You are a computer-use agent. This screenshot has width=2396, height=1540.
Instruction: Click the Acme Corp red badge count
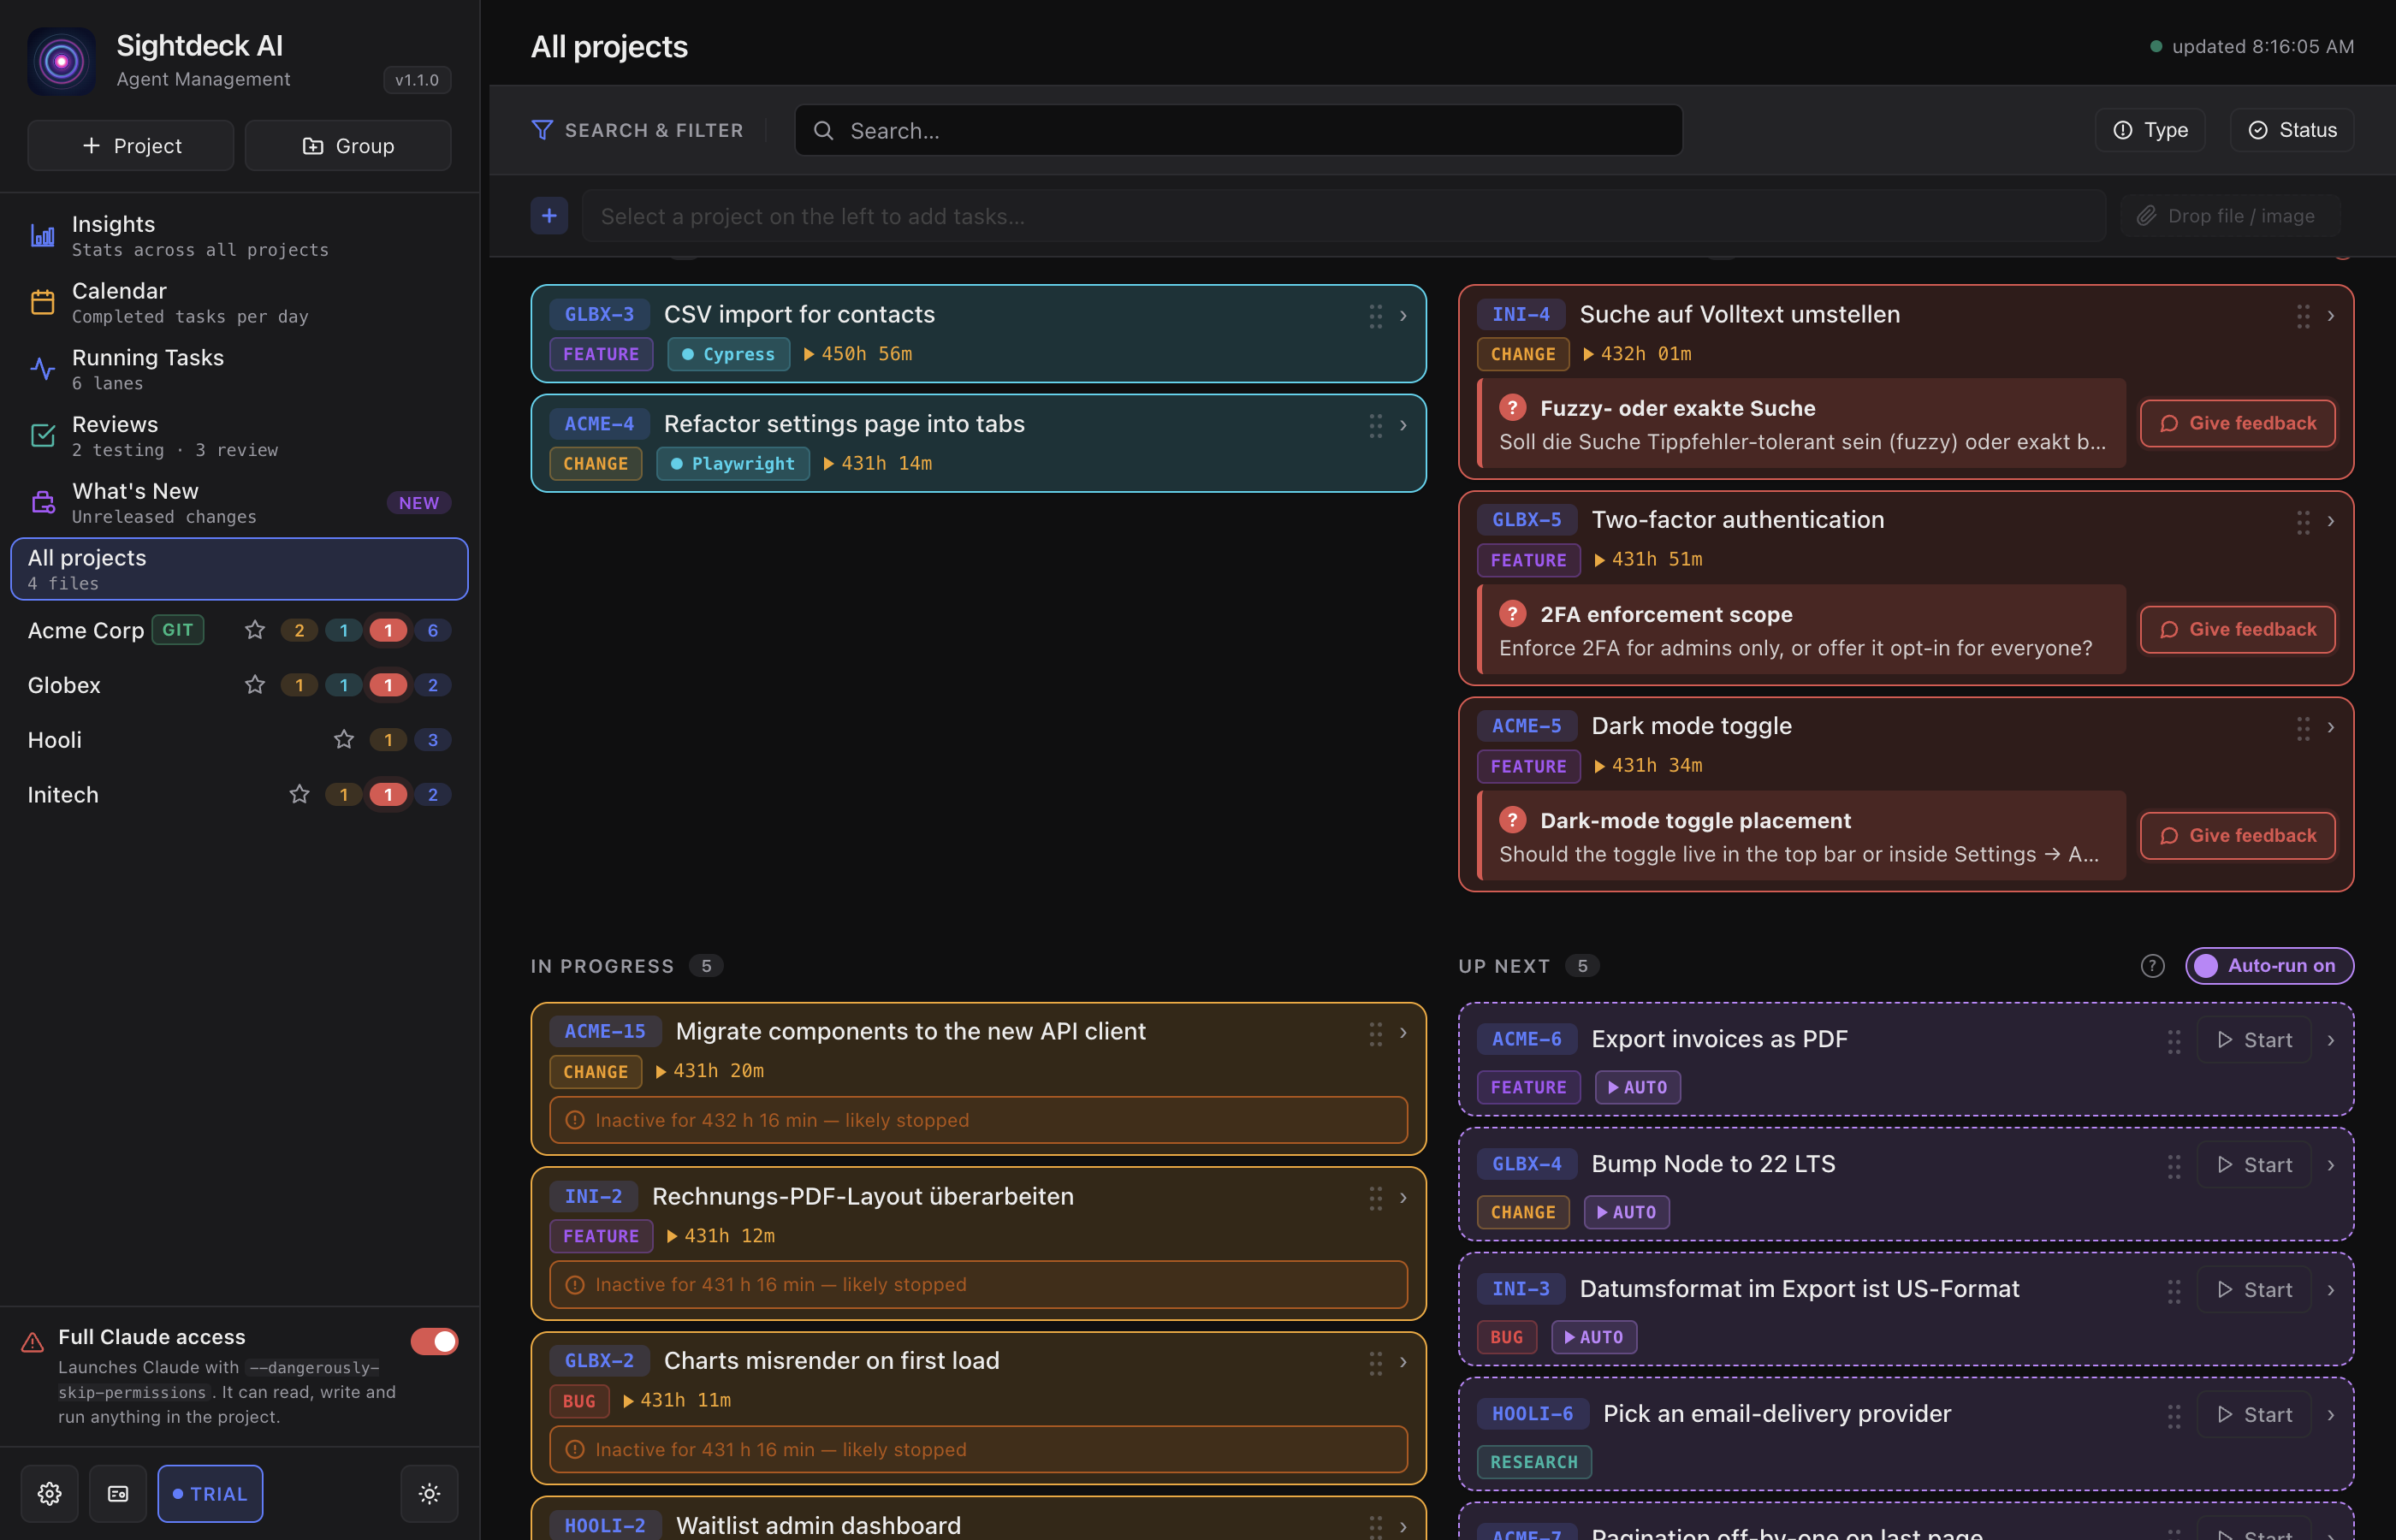[388, 630]
